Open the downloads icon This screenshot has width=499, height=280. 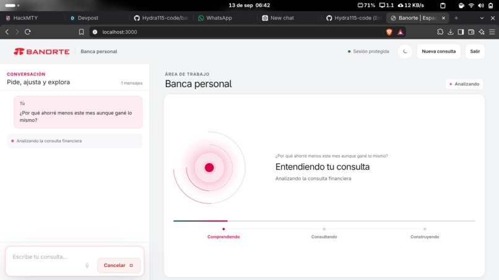[450, 32]
